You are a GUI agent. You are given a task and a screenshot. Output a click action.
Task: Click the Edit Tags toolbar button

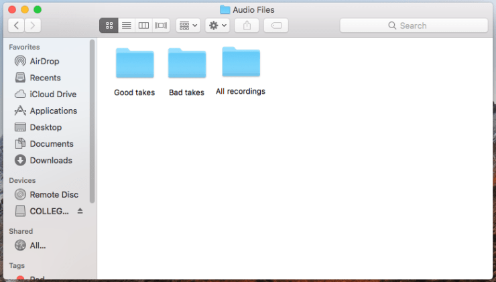click(x=276, y=25)
